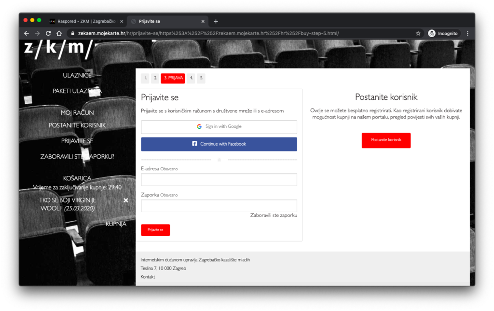Open ULAZNICE in the sidebar menu

pyautogui.click(x=77, y=75)
